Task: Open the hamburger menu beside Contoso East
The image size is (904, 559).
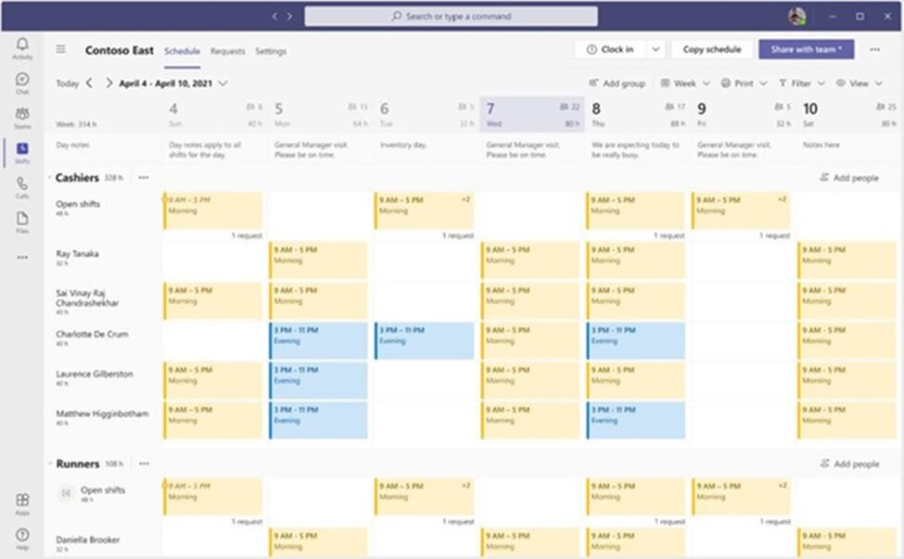Action: pyautogui.click(x=60, y=49)
